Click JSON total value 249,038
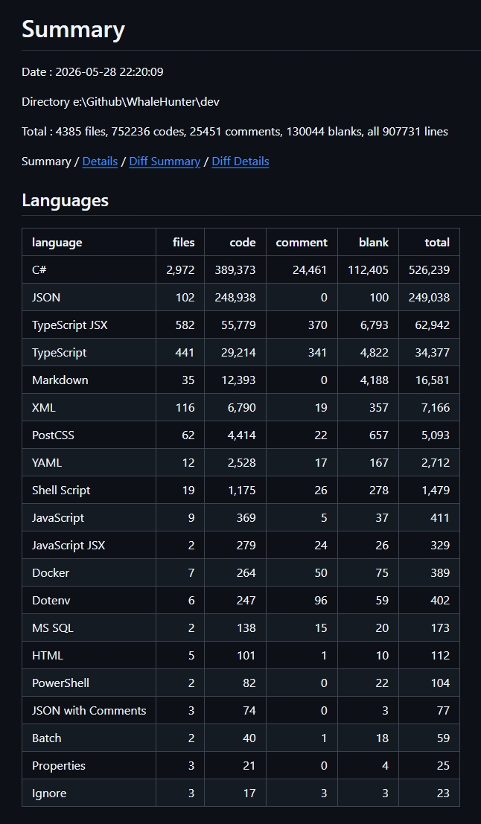 pyautogui.click(x=429, y=298)
